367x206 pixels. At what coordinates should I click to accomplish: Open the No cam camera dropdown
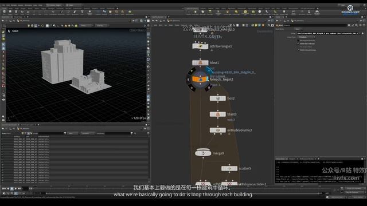(x=141, y=30)
